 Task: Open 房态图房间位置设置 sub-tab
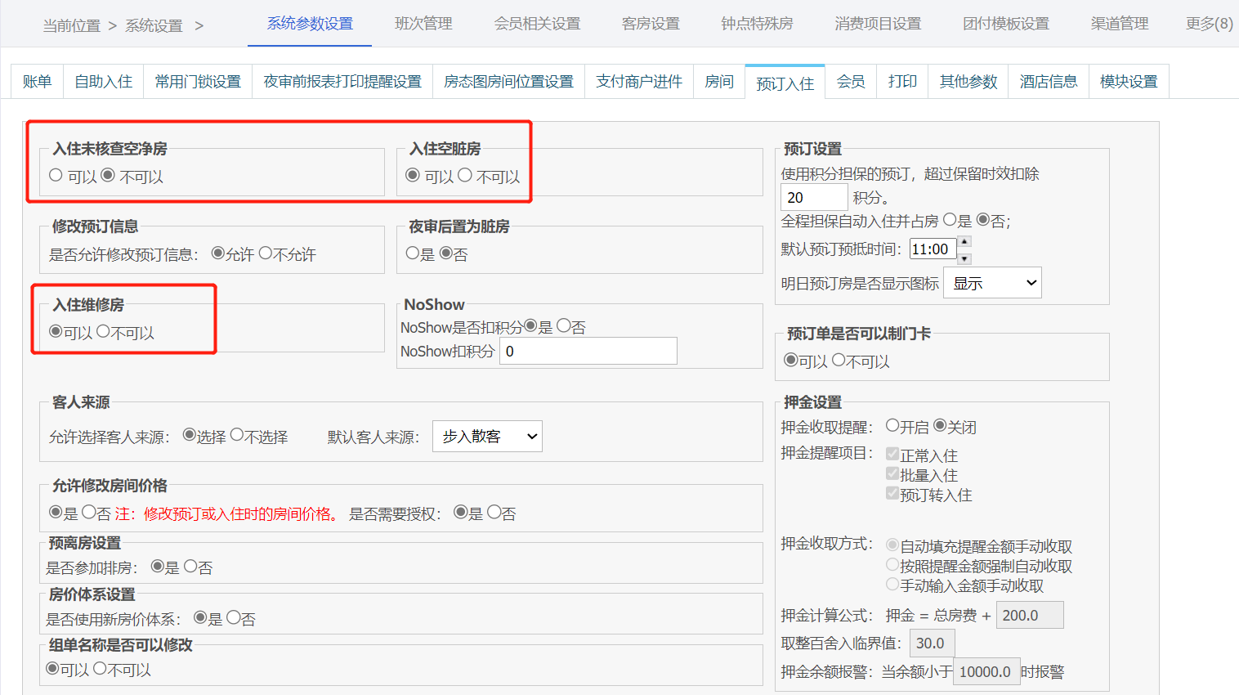tap(508, 82)
